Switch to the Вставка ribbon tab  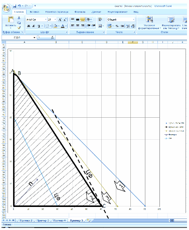point(35,12)
